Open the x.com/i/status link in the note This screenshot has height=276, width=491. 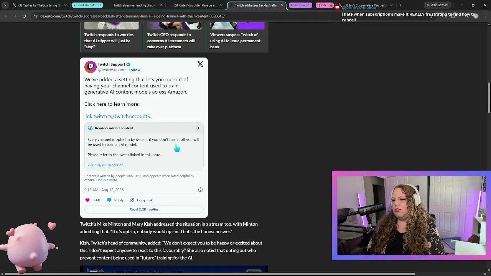[x=107, y=165]
